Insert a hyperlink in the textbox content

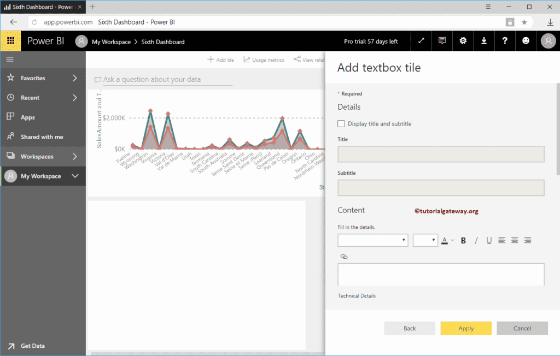tap(344, 257)
